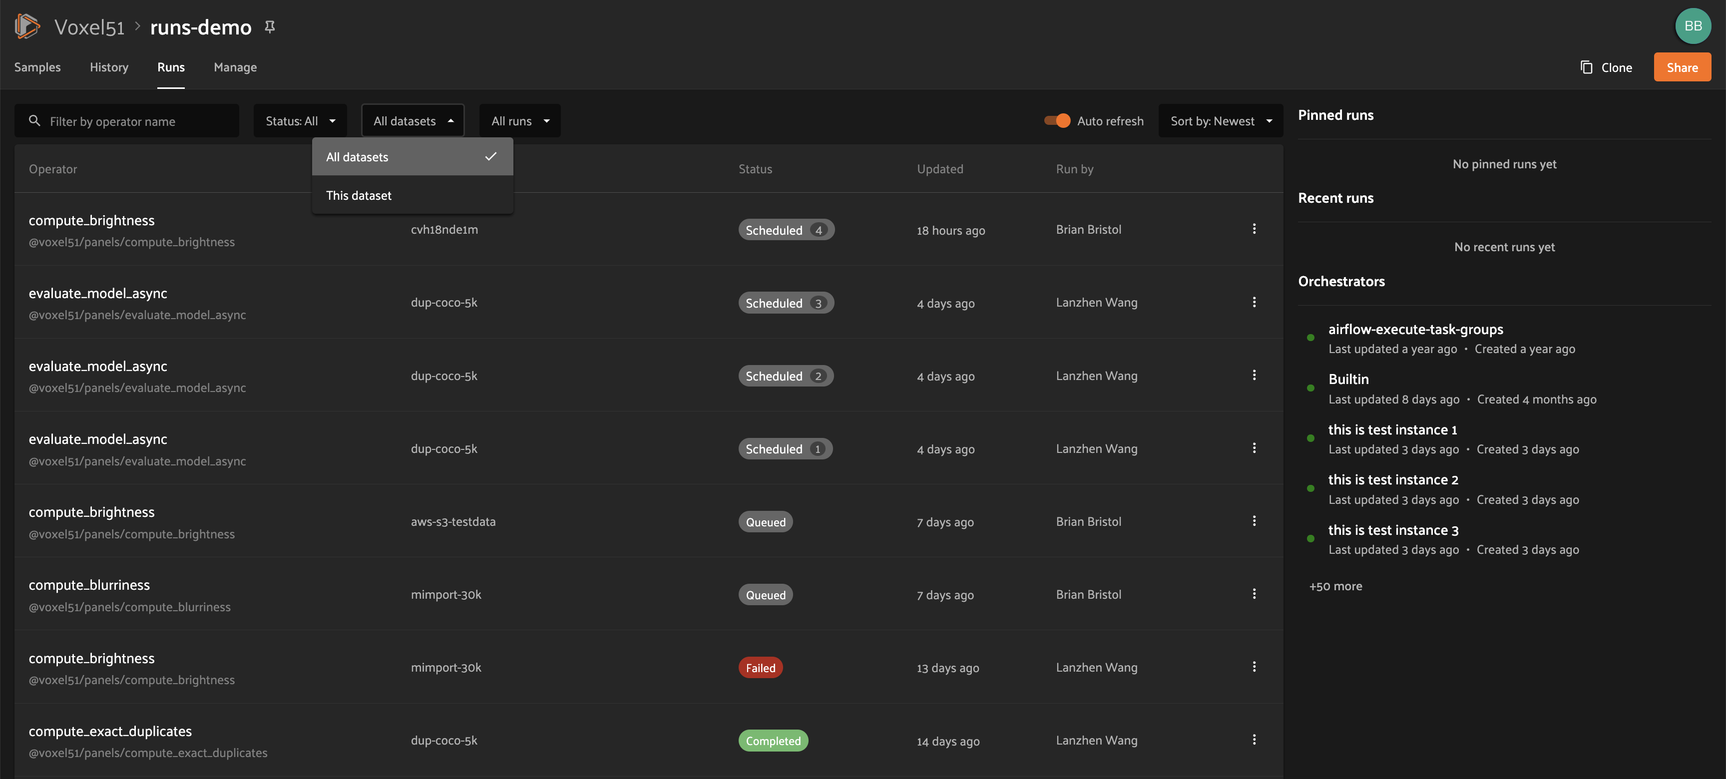1726x779 pixels.
Task: Click the three-dot menu for compute_brightness row
Action: pyautogui.click(x=1254, y=229)
